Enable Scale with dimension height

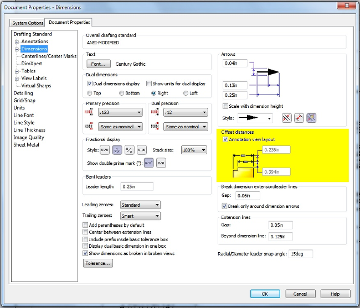(225, 106)
